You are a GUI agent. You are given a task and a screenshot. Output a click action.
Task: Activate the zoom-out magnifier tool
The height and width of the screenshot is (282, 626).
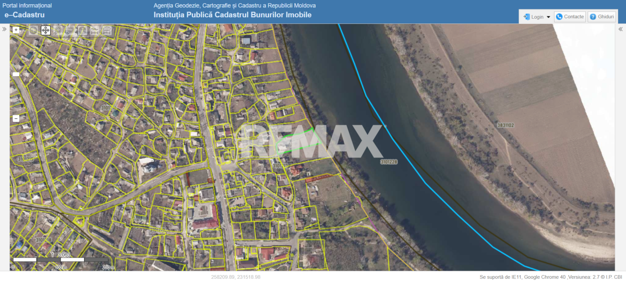pos(70,30)
